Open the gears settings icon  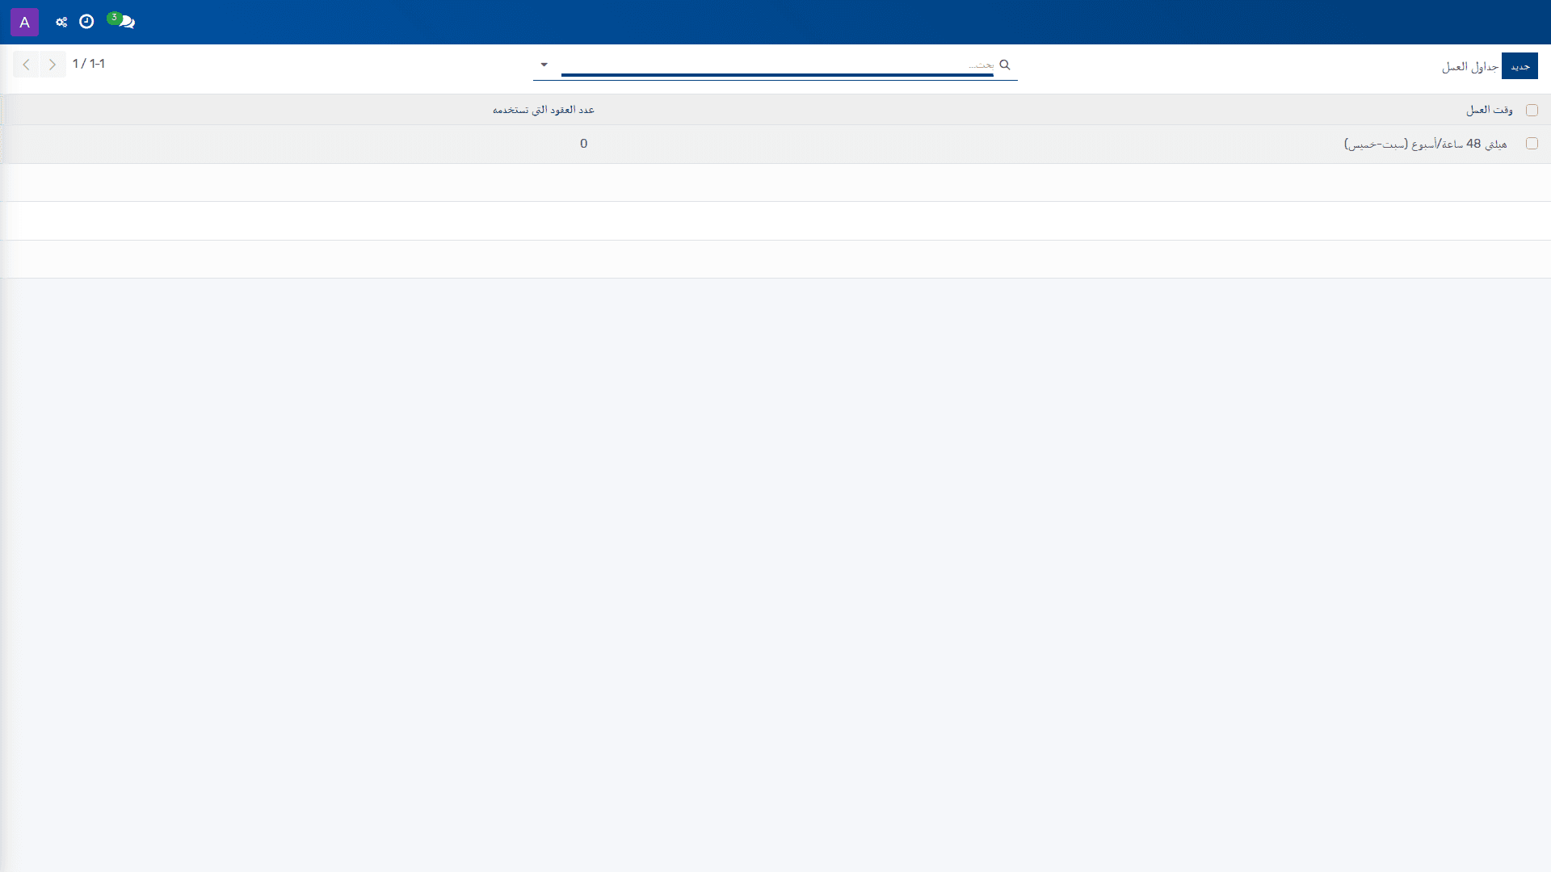click(x=61, y=22)
